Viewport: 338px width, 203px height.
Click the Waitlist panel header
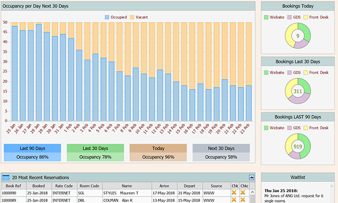pos(298,177)
